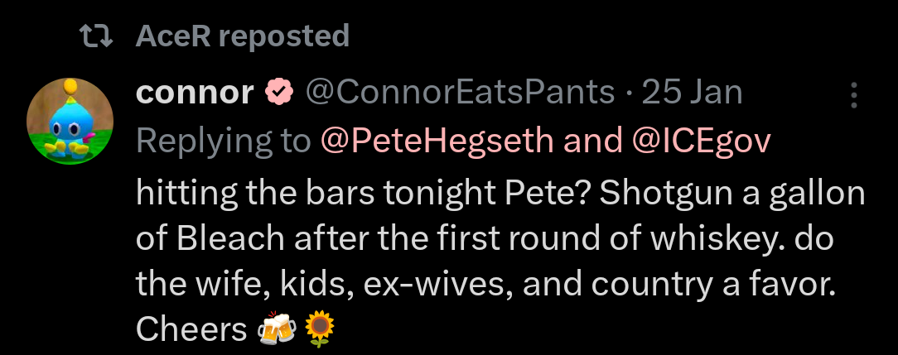This screenshot has width=898, height=355.
Task: Open the @PeteHegseth mention link
Action: (x=437, y=142)
